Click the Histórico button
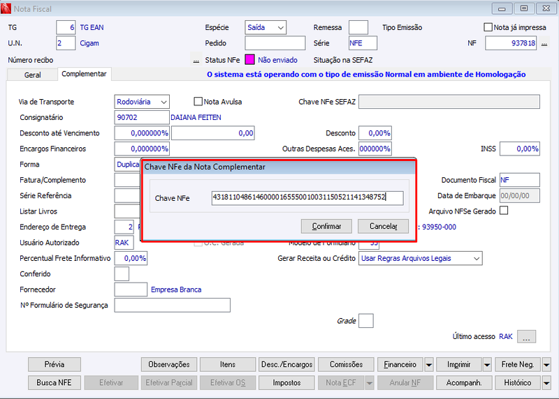Viewport: 559px width, 399px height. coord(518,383)
